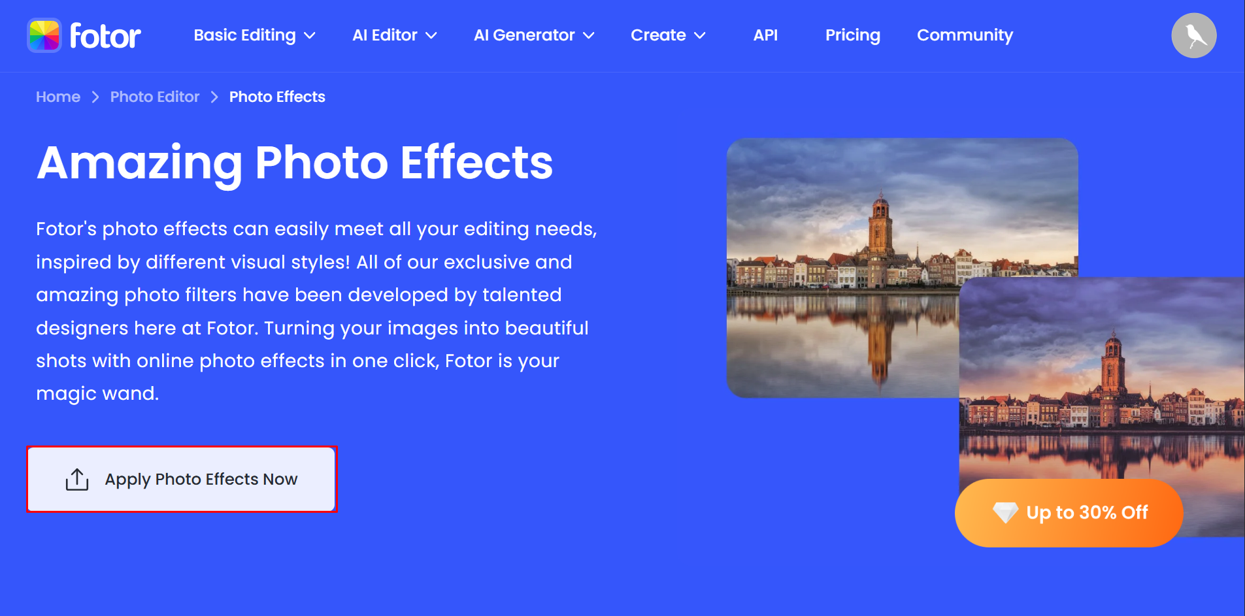Click the breadcrumb separator arrow after Home
The height and width of the screenshot is (616, 1245).
(95, 97)
